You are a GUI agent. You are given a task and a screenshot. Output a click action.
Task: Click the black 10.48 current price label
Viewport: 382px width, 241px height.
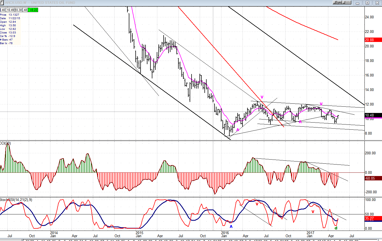pyautogui.click(x=373, y=115)
